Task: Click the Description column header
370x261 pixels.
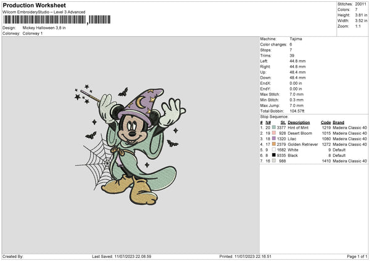Action: click(x=298, y=122)
